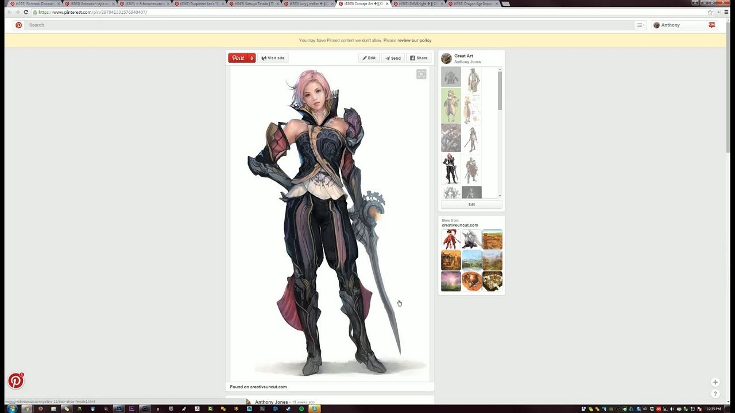
Task: Open the red notifications icon beside Anthony
Action: coord(712,25)
